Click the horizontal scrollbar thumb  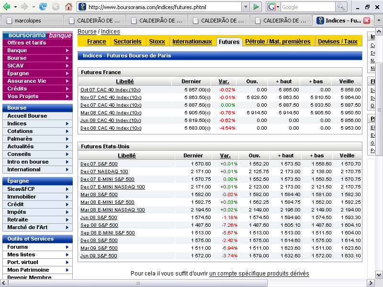[x=138, y=283]
